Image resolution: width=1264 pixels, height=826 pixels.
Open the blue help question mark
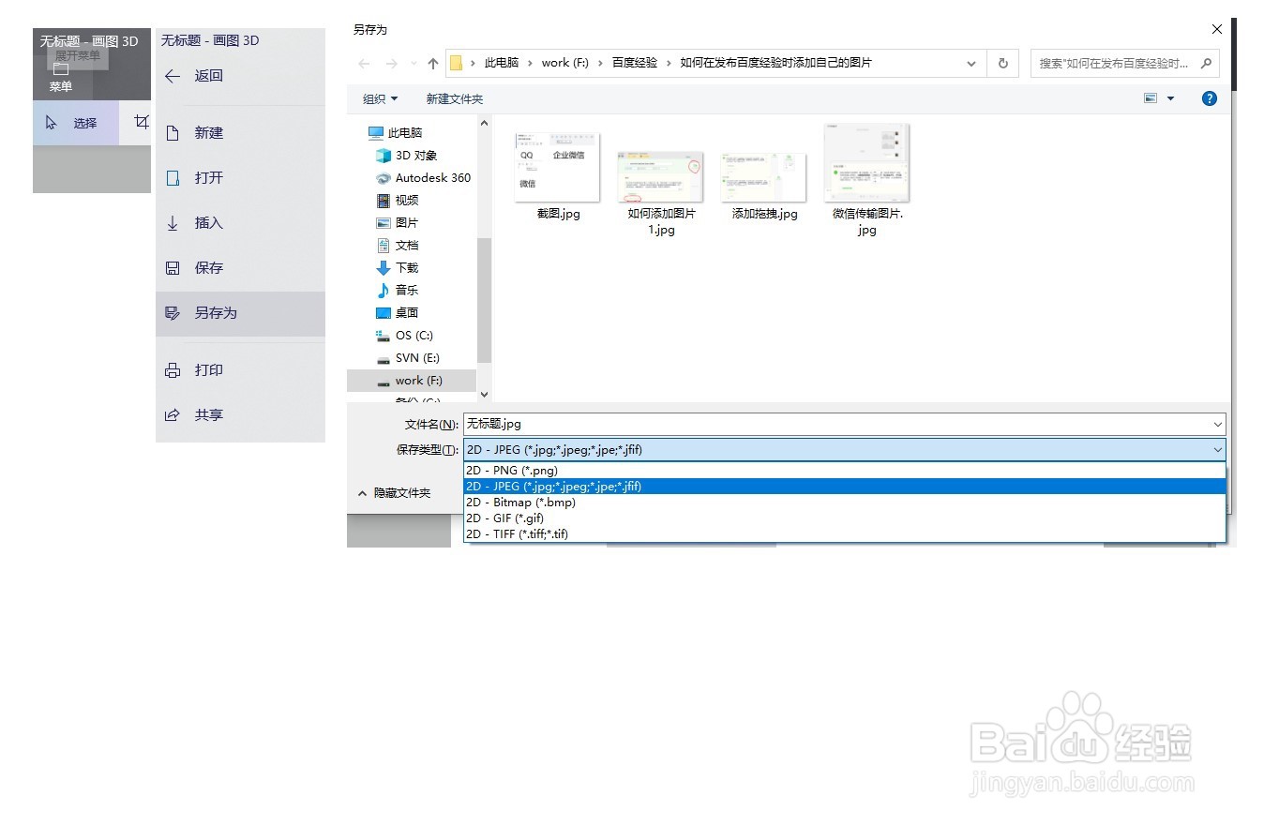click(x=1210, y=98)
